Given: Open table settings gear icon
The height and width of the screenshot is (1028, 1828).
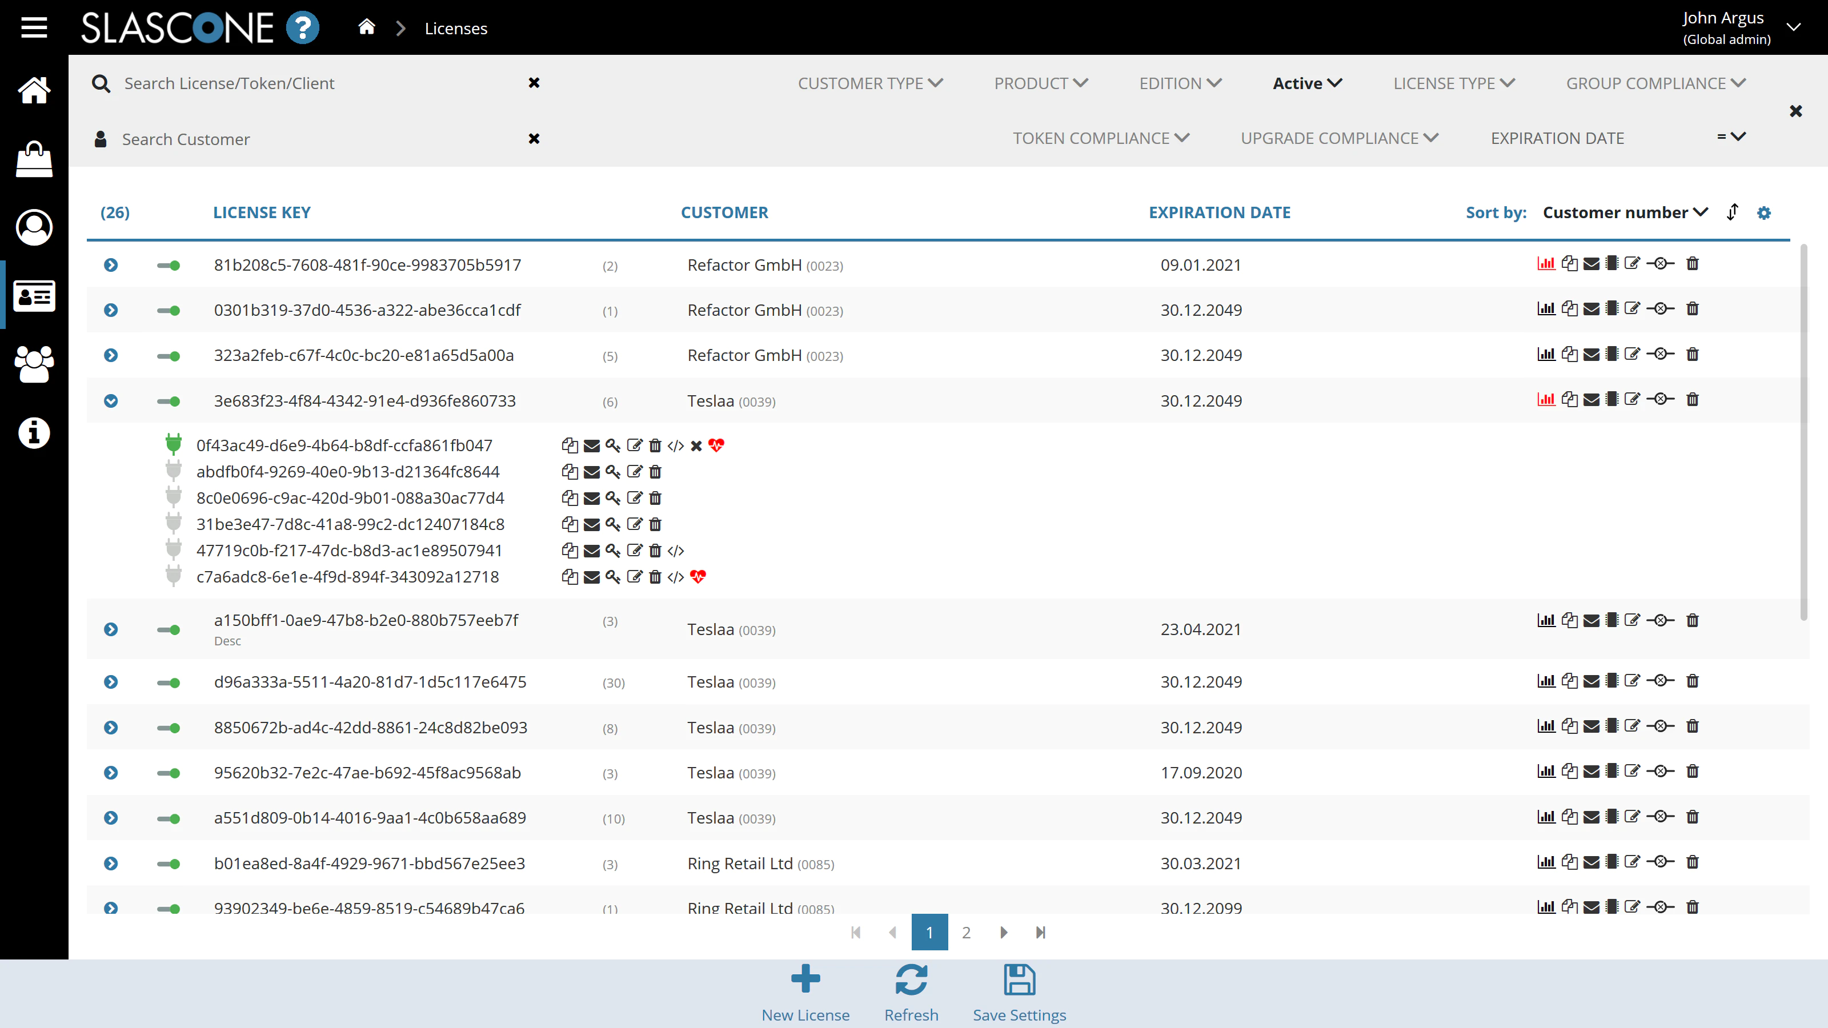Looking at the screenshot, I should [x=1764, y=213].
